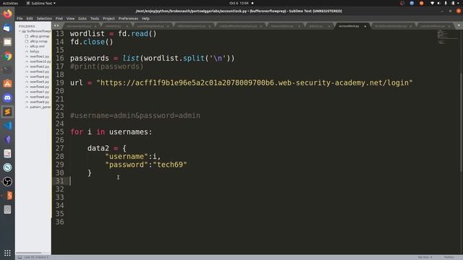Open the orange app below OBS in the dock

click(9, 196)
